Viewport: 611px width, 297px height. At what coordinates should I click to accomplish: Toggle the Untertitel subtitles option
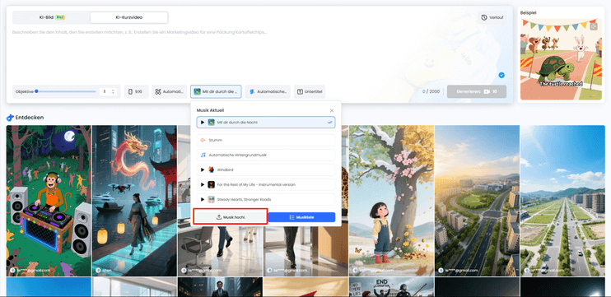(310, 92)
